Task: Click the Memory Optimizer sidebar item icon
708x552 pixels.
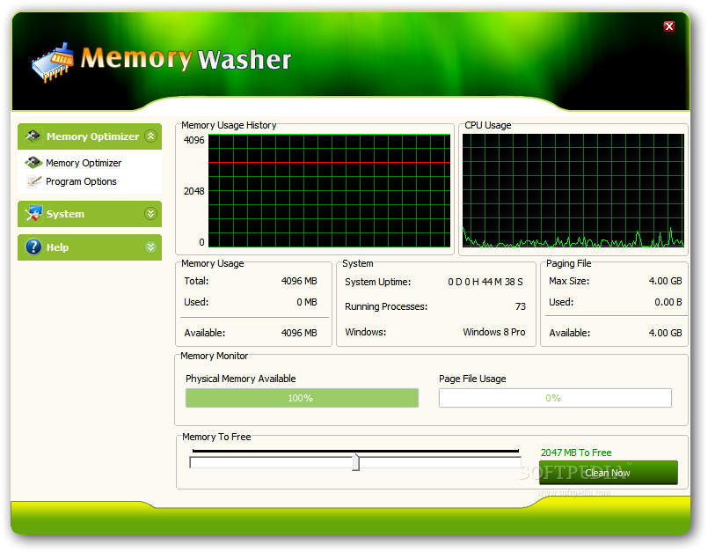Action: tap(33, 162)
